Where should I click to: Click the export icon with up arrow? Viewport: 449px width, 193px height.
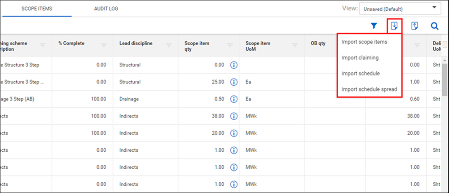point(415,26)
